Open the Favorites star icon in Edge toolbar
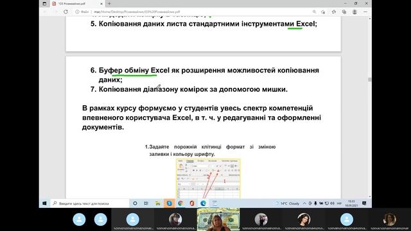This screenshot has height=231, width=411. coord(334,12)
